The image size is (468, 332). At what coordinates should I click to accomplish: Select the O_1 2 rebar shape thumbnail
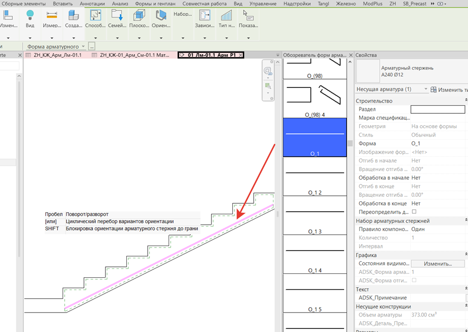315,176
